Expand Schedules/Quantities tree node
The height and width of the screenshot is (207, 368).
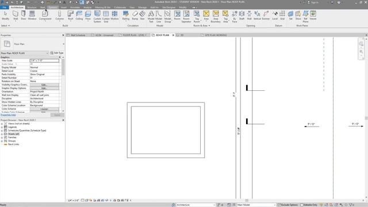pyautogui.click(x=2, y=131)
